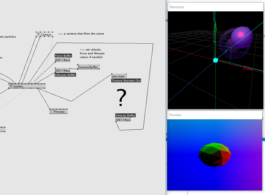The width and height of the screenshot is (265, 195).
Task: Select the Force Buffer node
Action: pos(63,56)
